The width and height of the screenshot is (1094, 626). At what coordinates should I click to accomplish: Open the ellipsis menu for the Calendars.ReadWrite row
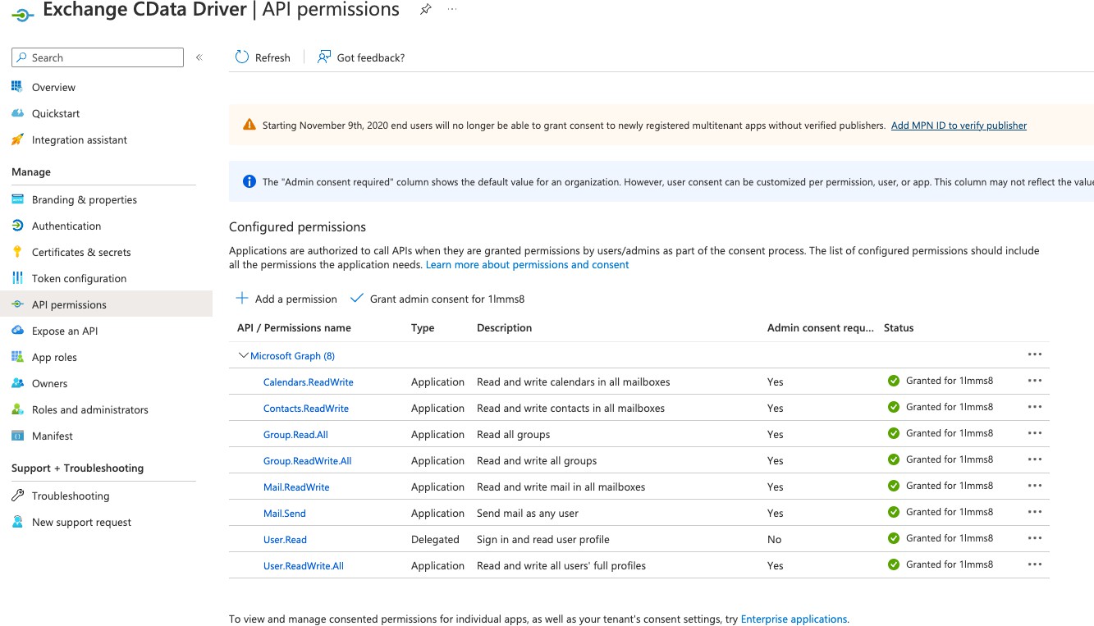[x=1034, y=381]
